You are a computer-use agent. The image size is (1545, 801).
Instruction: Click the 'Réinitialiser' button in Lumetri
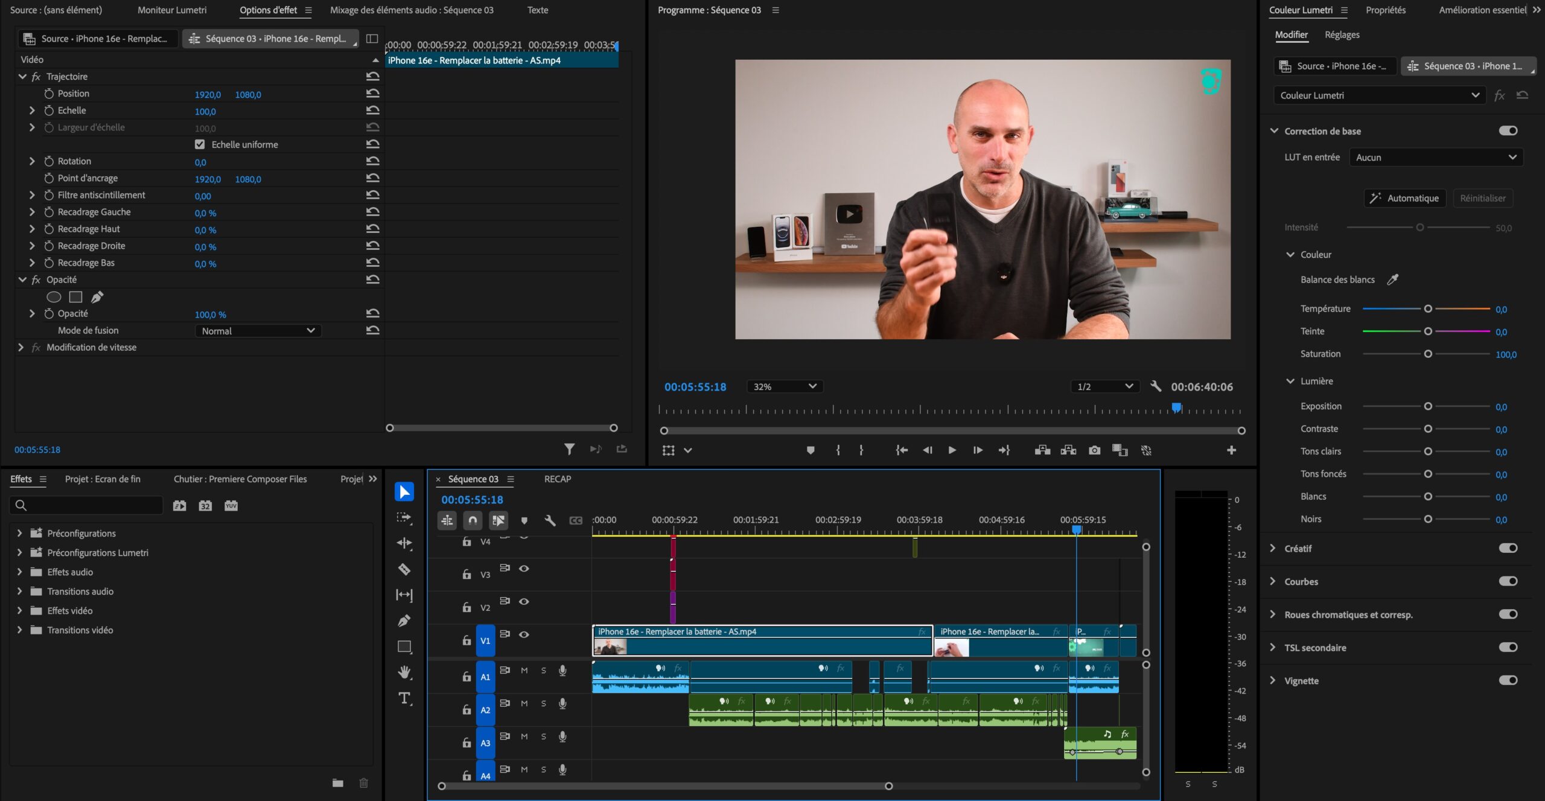coord(1483,198)
